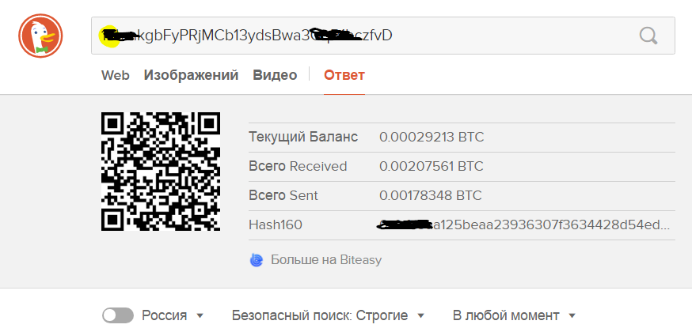
Task: Click the magnifying glass search icon
Action: coord(648,36)
